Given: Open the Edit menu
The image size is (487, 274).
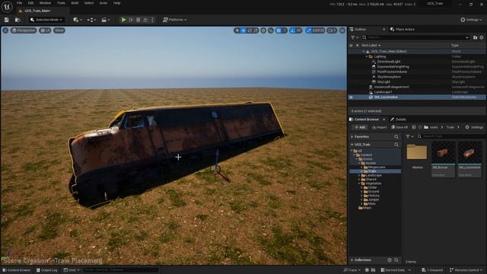Looking at the screenshot, I should pyautogui.click(x=30, y=3).
